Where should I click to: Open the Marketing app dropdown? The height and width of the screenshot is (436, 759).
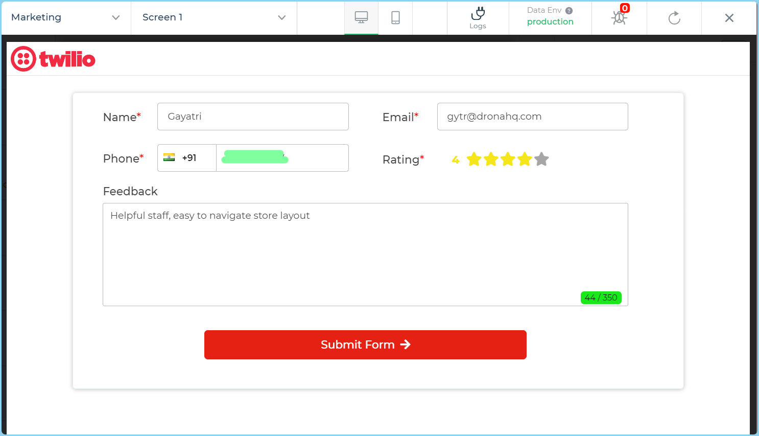pos(65,17)
